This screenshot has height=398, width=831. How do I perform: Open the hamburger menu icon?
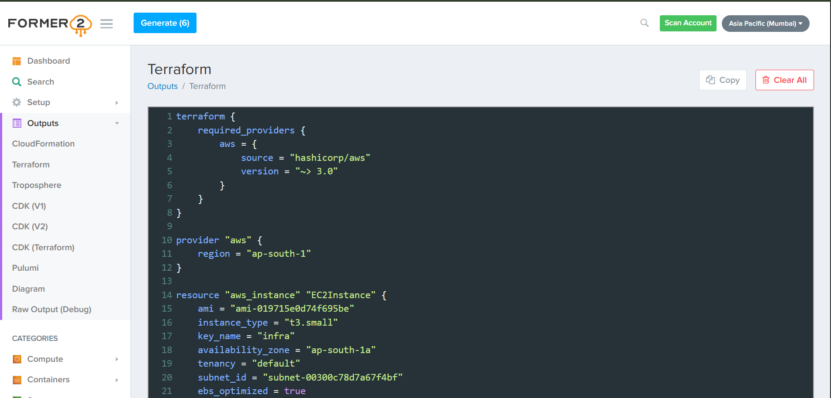point(106,24)
